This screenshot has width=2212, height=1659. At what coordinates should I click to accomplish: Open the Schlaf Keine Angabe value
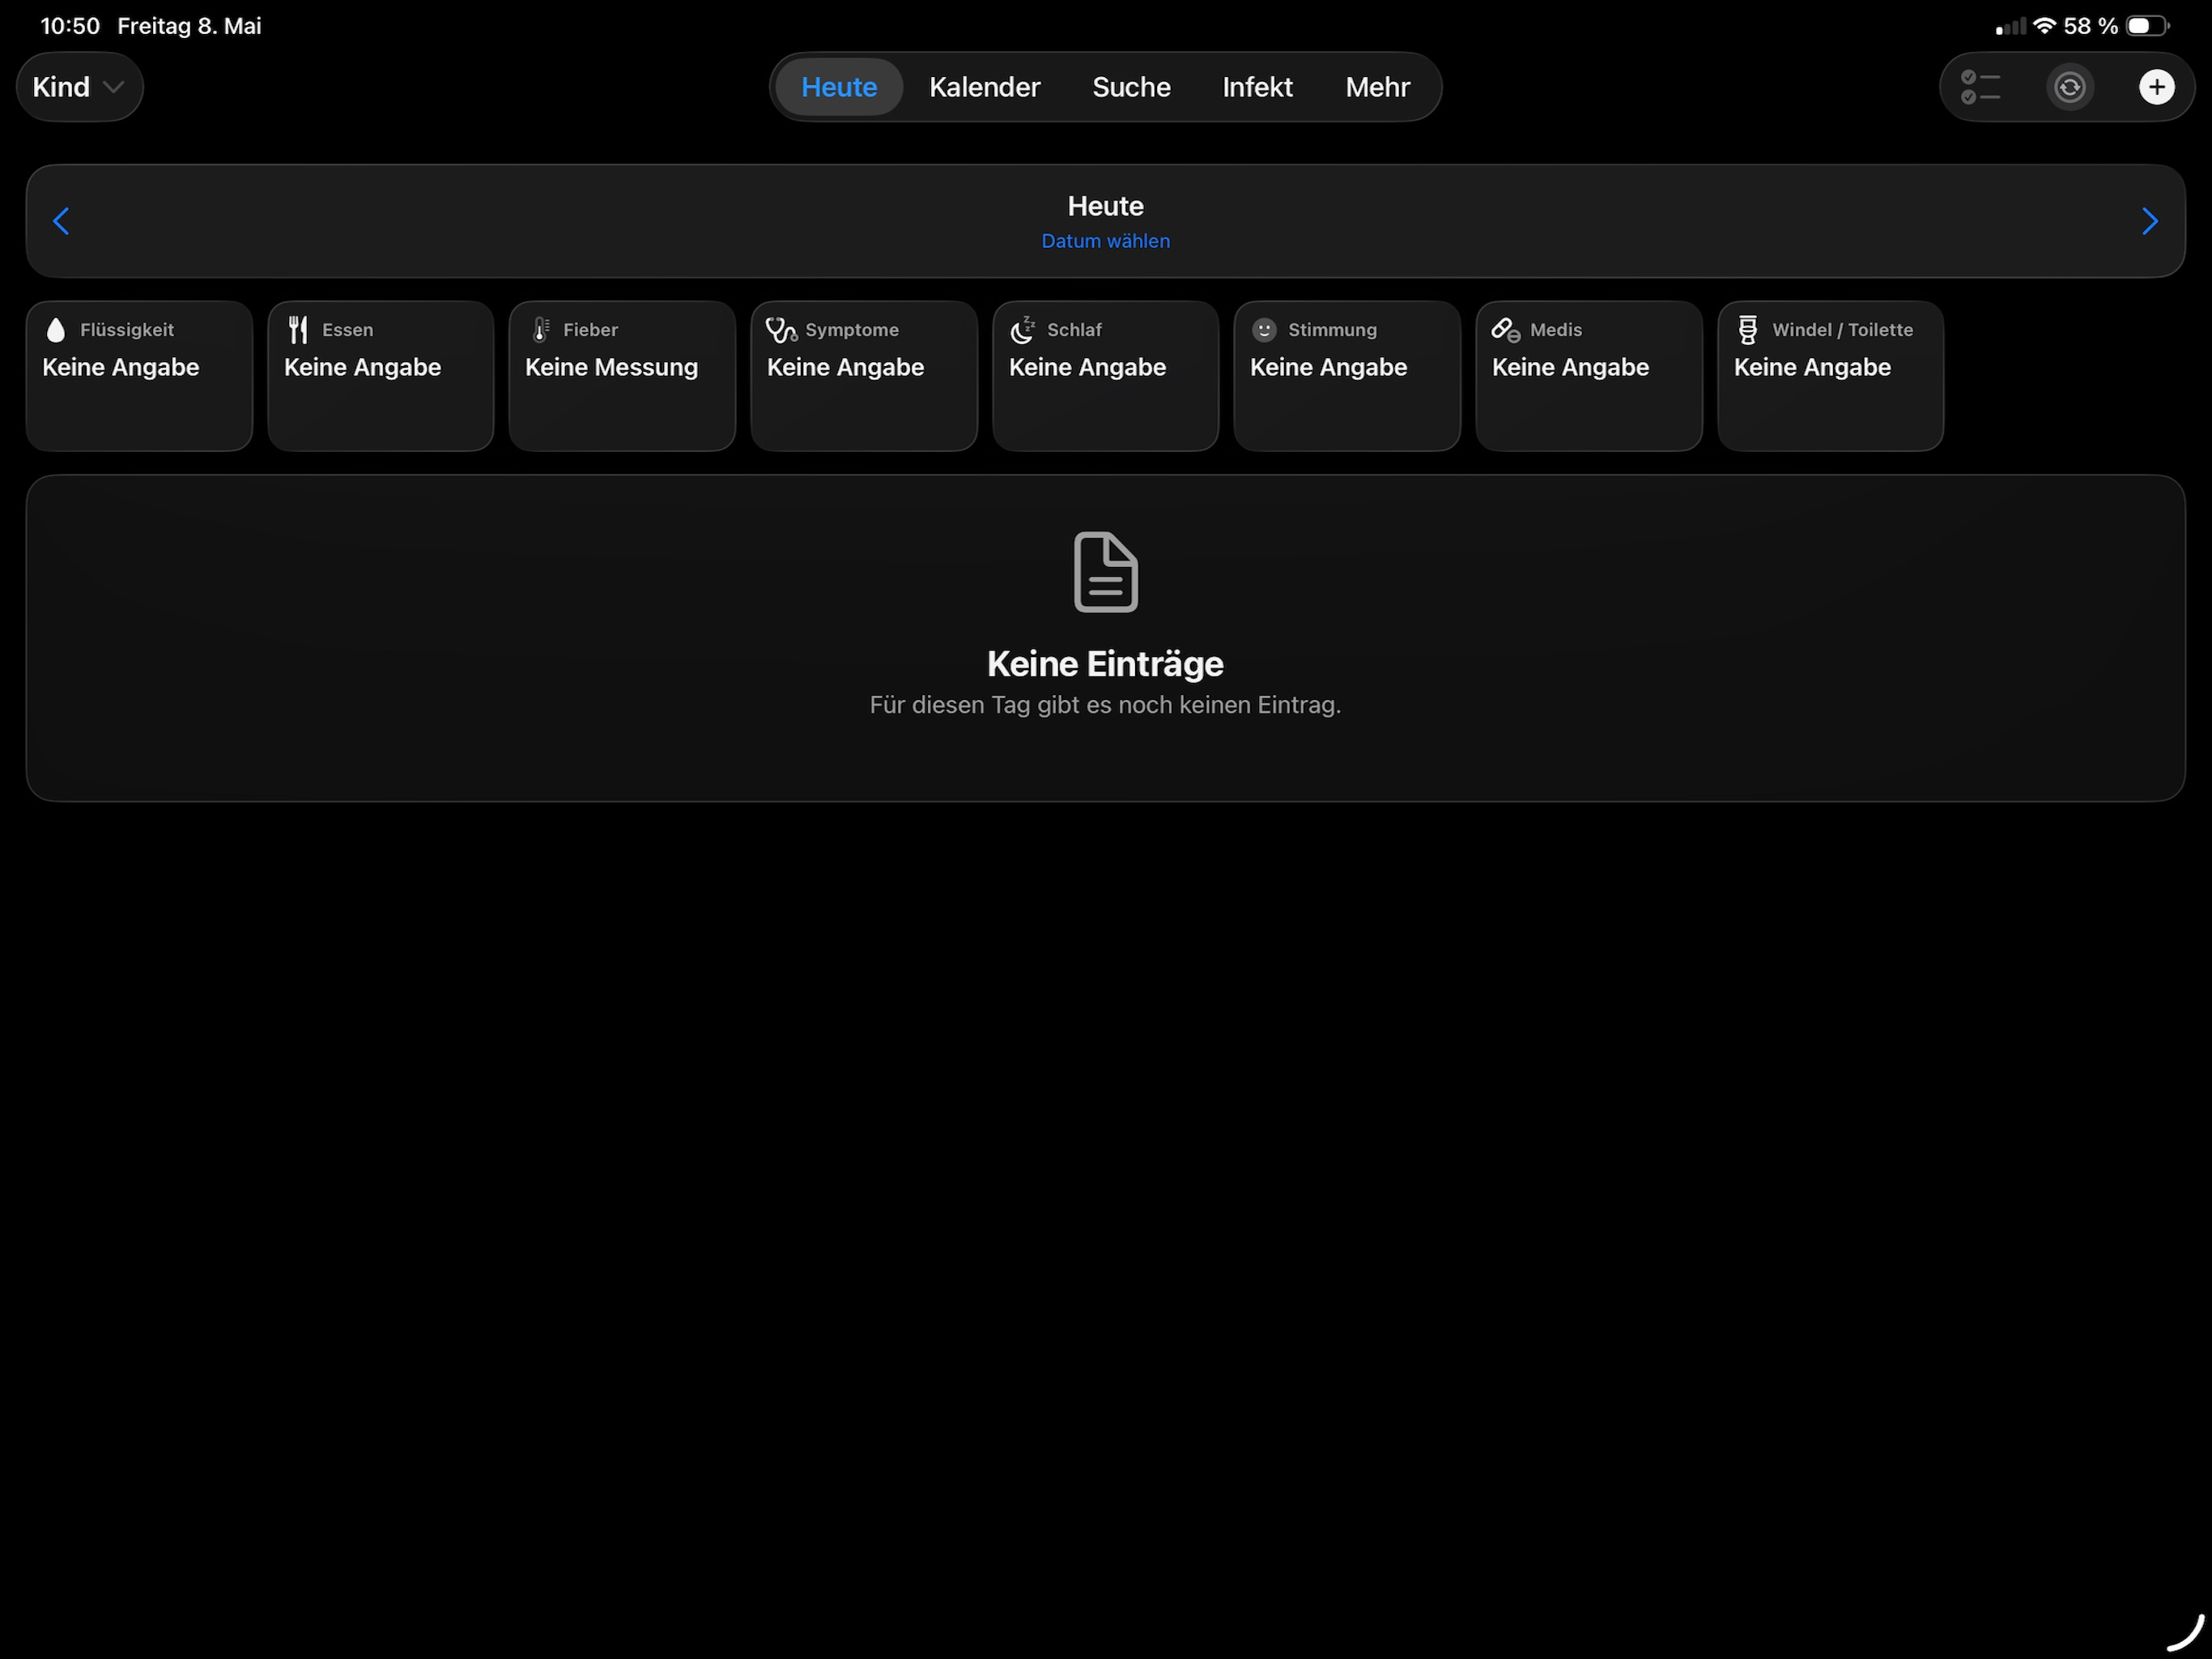(1087, 367)
